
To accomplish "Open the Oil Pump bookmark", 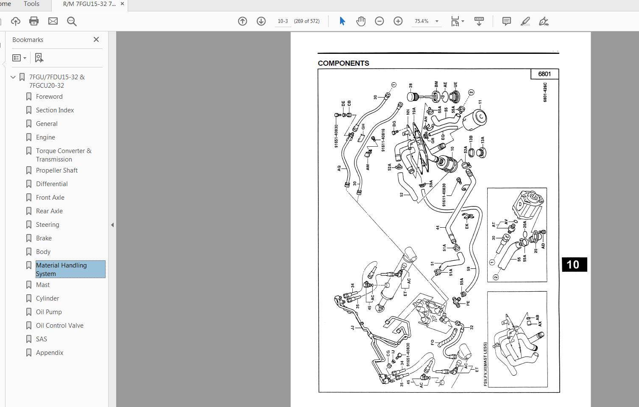I will coord(49,312).
